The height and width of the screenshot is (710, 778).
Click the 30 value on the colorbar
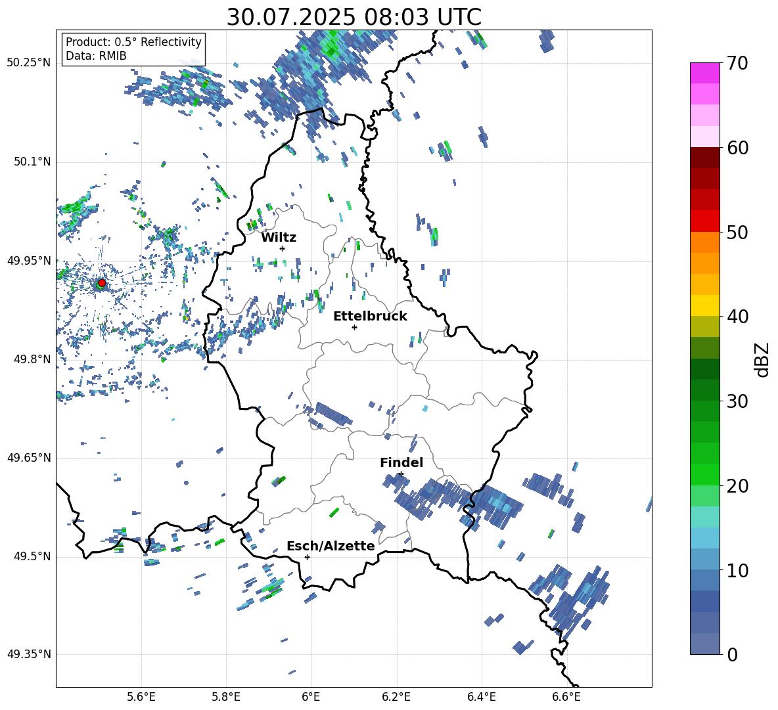point(737,401)
